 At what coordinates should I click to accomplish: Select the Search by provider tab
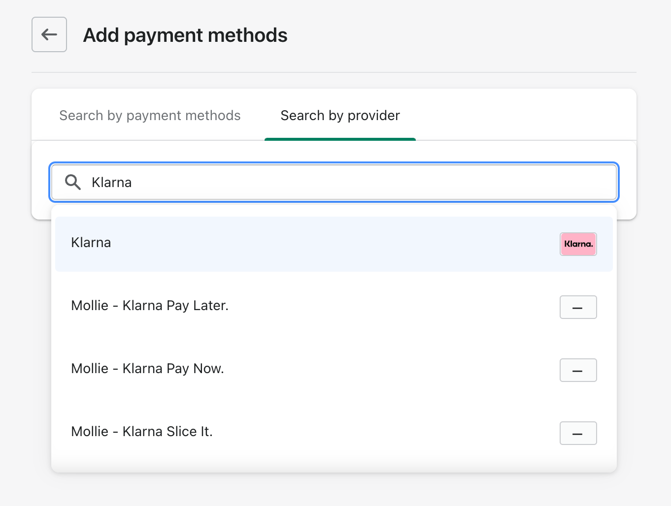[340, 115]
